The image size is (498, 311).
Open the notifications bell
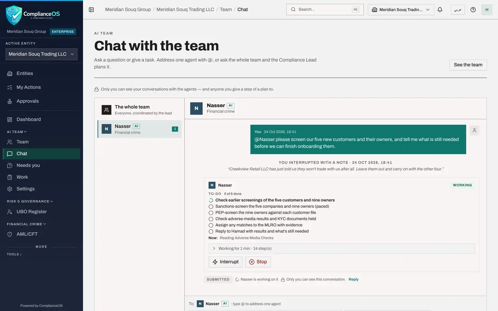pos(440,10)
